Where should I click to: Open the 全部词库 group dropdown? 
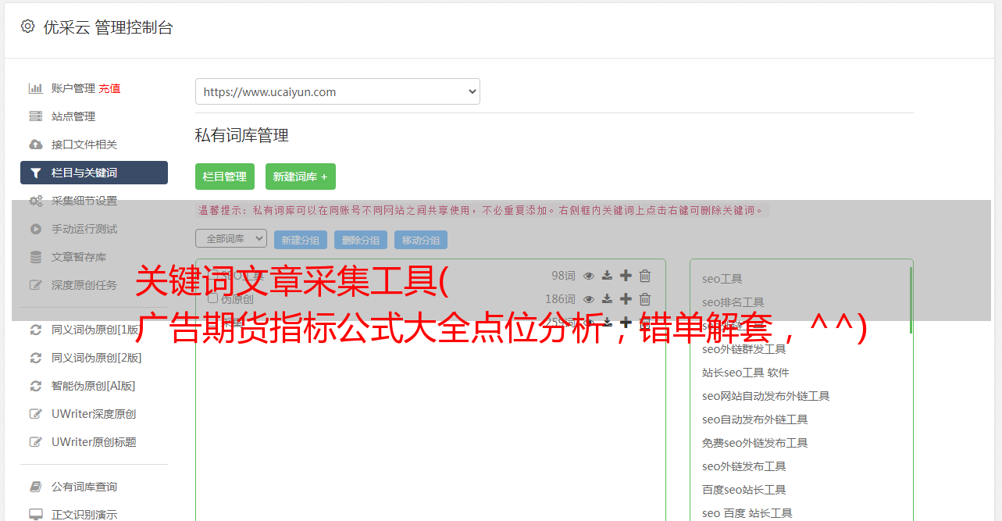[231, 238]
